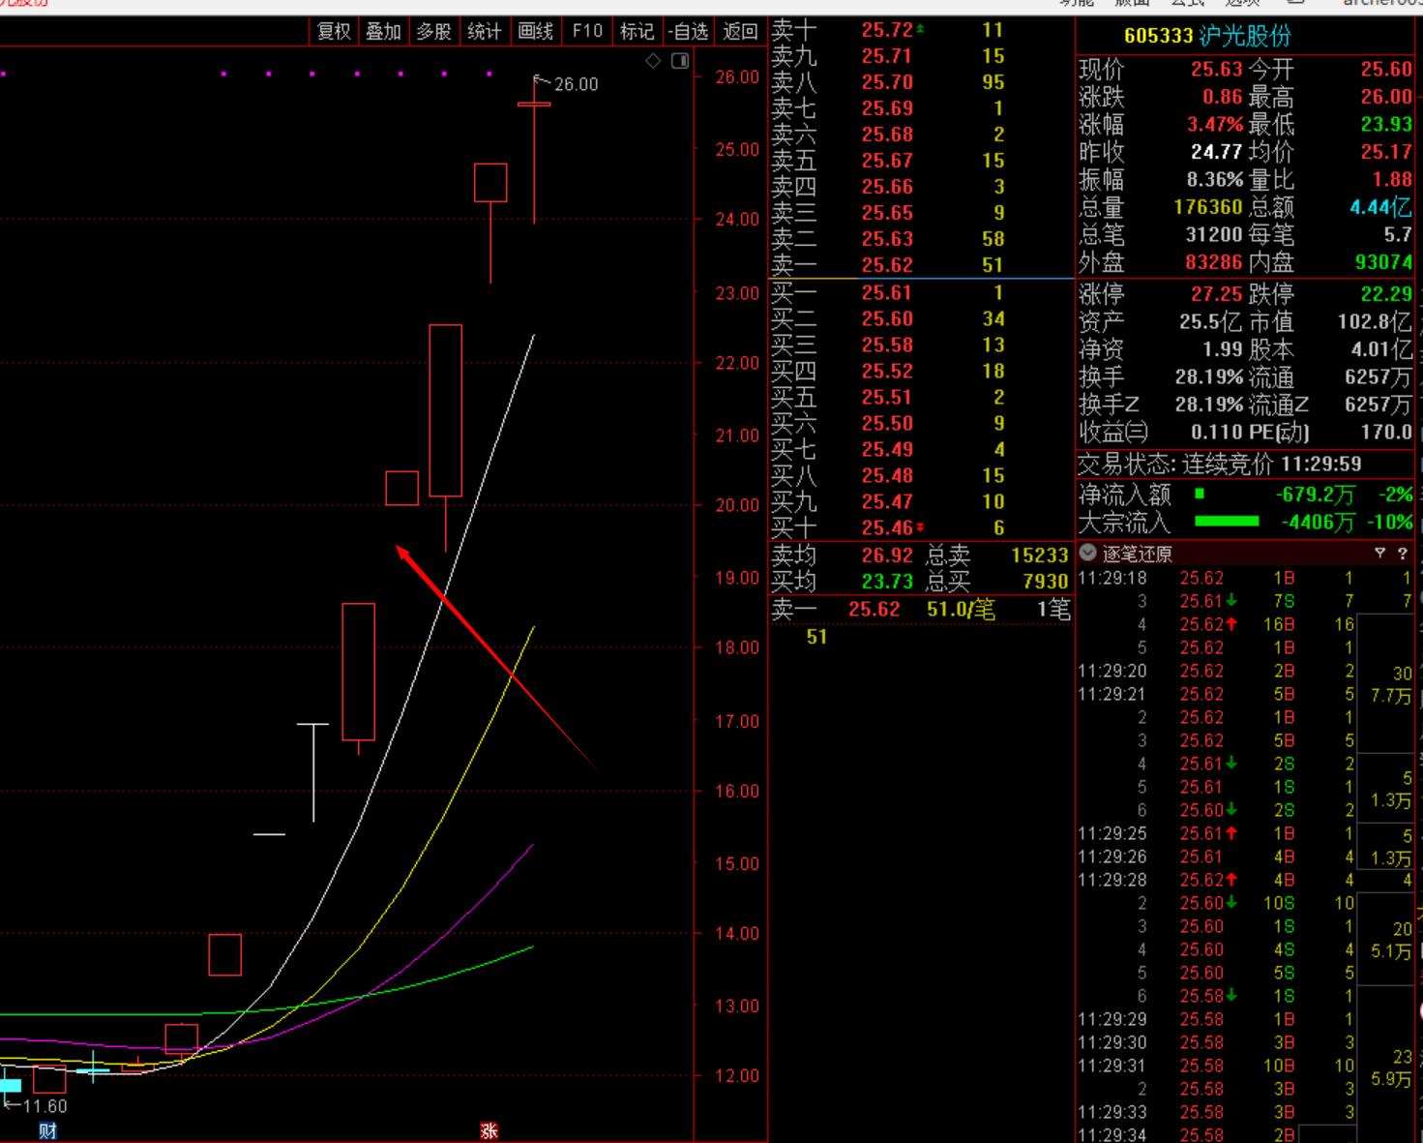Click the 总额 value 4.44亿
The height and width of the screenshot is (1143, 1423).
click(x=1380, y=207)
